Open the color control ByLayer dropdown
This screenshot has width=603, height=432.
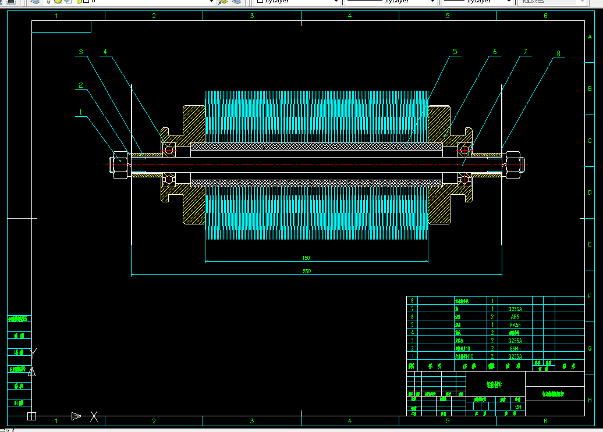[x=296, y=2]
